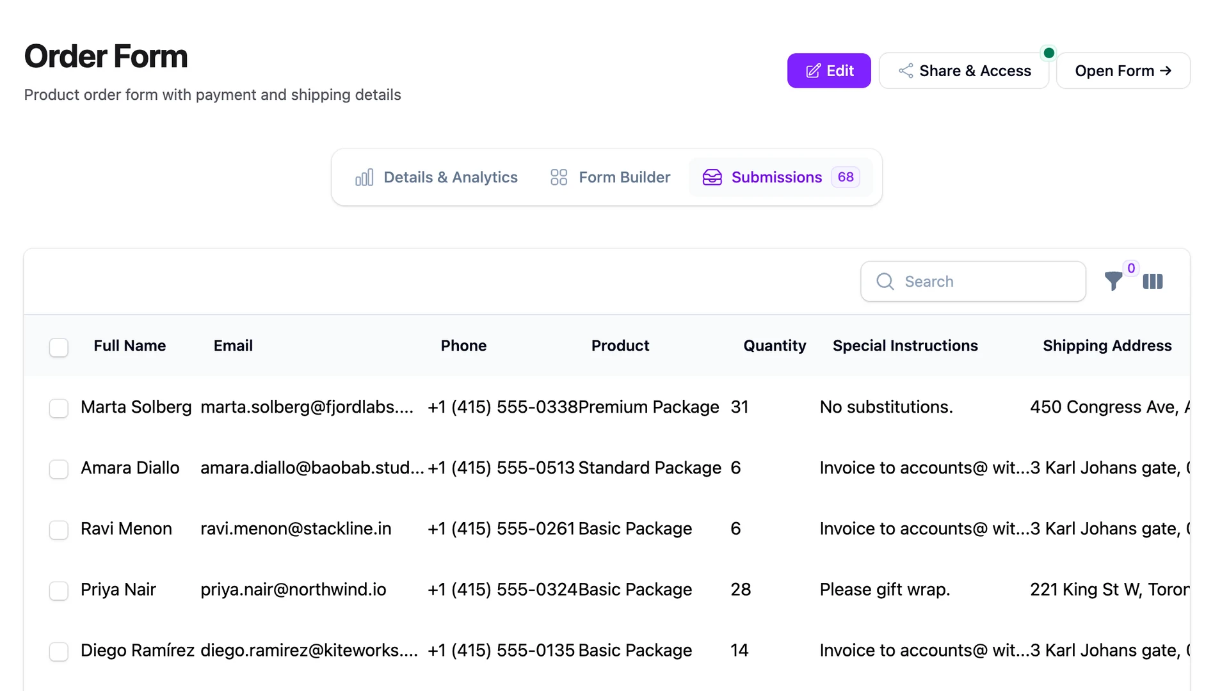The image size is (1229, 691).
Task: Click the Phone column header
Action: click(x=463, y=345)
